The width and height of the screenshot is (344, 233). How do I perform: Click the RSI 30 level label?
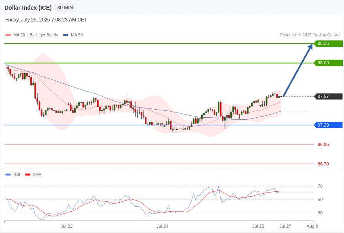pos(320,213)
